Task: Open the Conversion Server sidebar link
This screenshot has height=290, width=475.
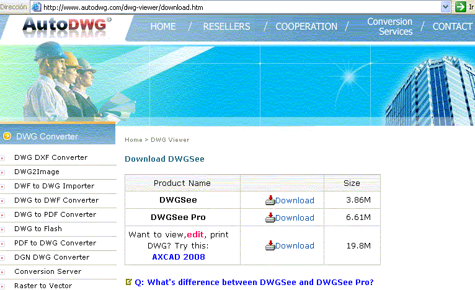Action: pos(48,271)
